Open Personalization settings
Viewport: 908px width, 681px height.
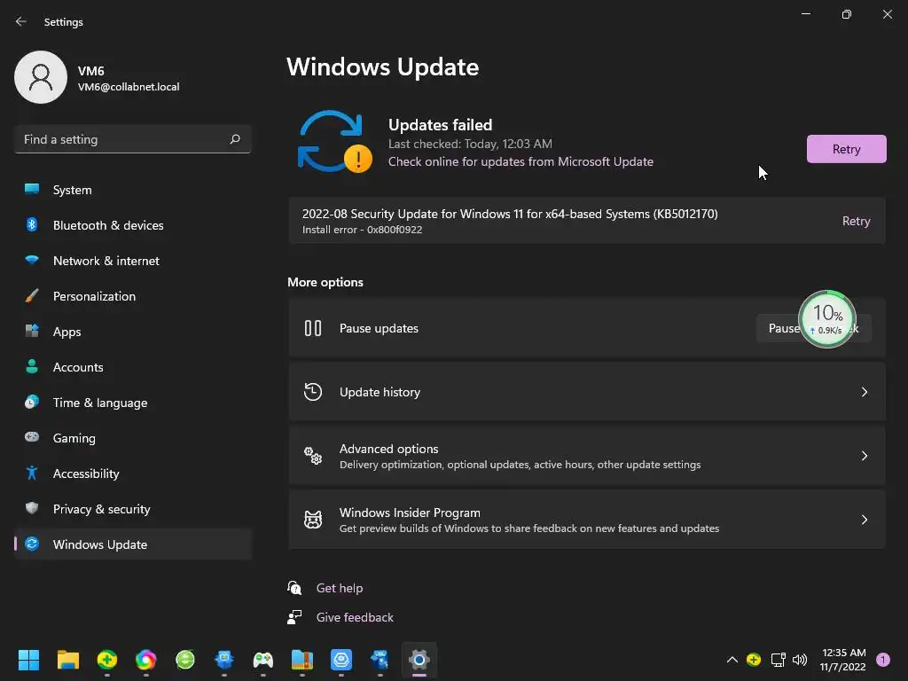click(x=133, y=296)
